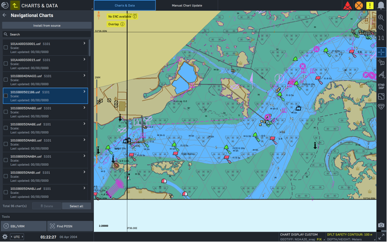Show info for Overlap notice
The height and width of the screenshot is (242, 387).
tap(122, 24)
